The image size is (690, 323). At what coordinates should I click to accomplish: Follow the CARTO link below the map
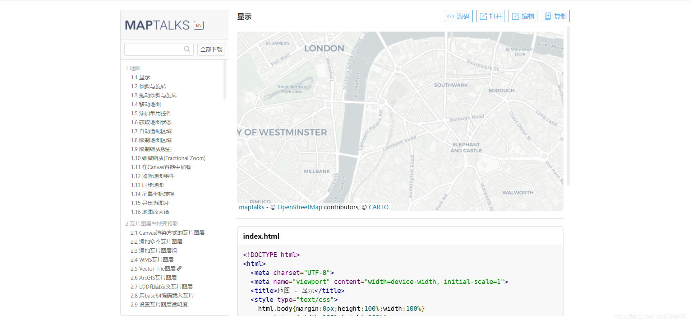(378, 207)
